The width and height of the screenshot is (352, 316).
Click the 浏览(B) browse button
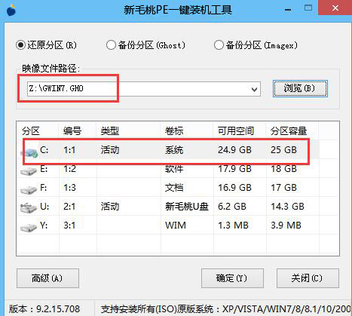point(300,88)
